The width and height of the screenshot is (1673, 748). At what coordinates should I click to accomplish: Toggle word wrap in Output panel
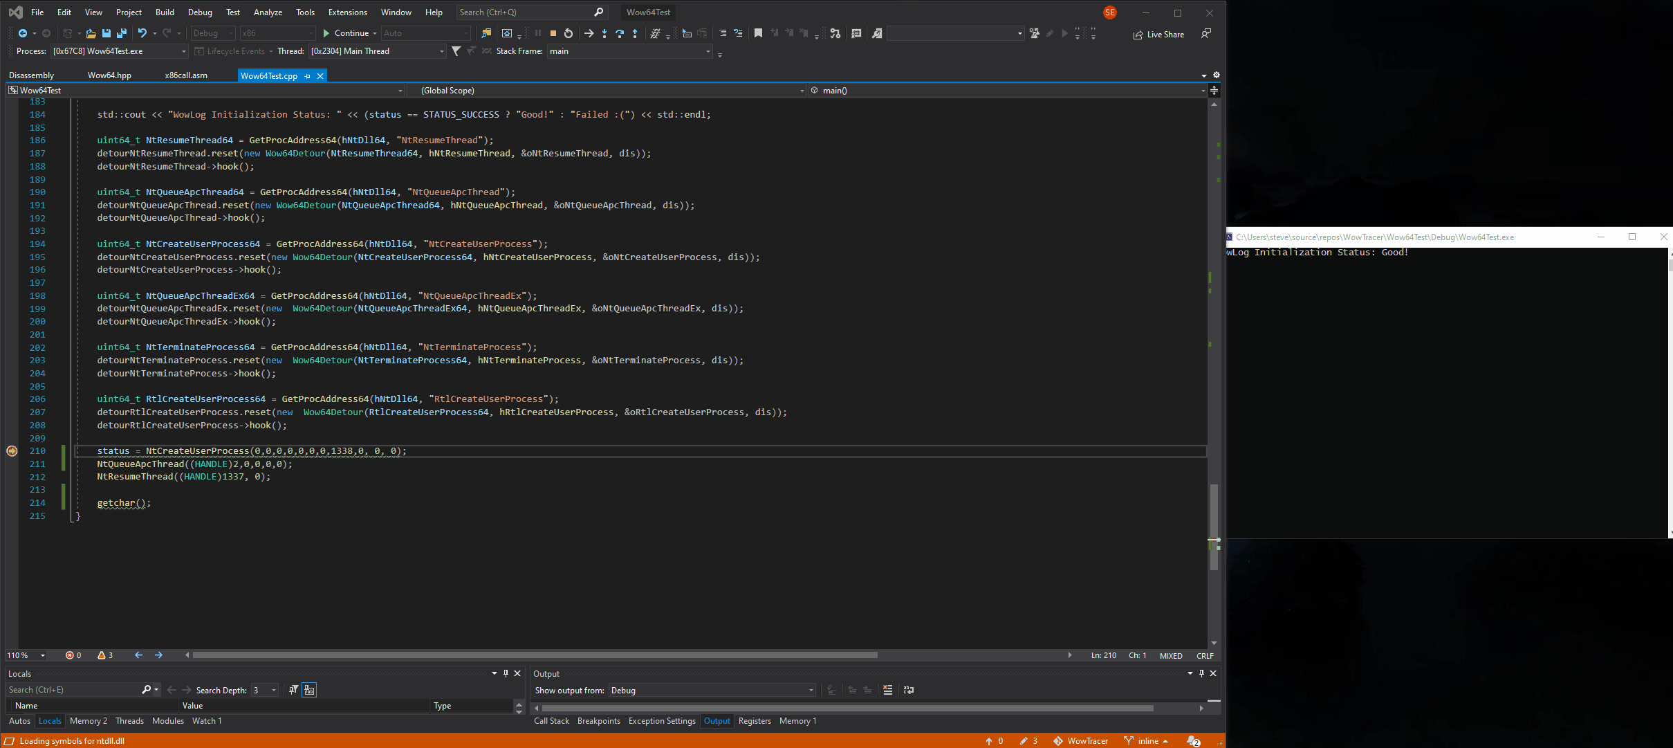point(909,690)
